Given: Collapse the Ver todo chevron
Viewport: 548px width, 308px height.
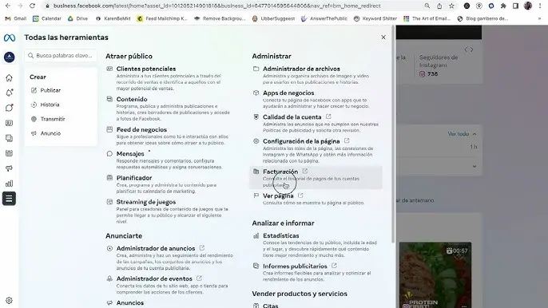Looking at the screenshot, I should (x=475, y=134).
